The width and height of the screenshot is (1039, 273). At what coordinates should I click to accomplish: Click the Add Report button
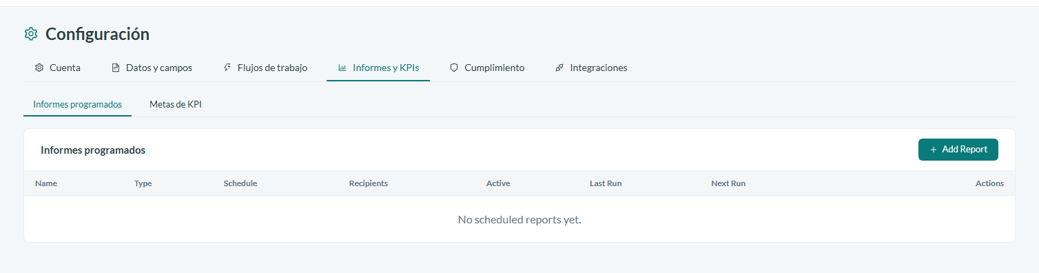pos(958,150)
